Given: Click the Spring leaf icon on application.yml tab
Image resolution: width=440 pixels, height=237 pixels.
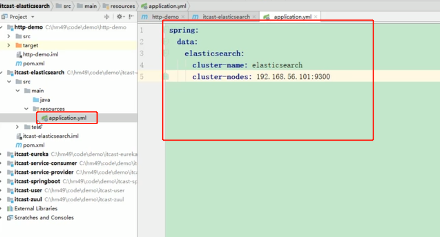Looking at the screenshot, I should pyautogui.click(x=267, y=17).
